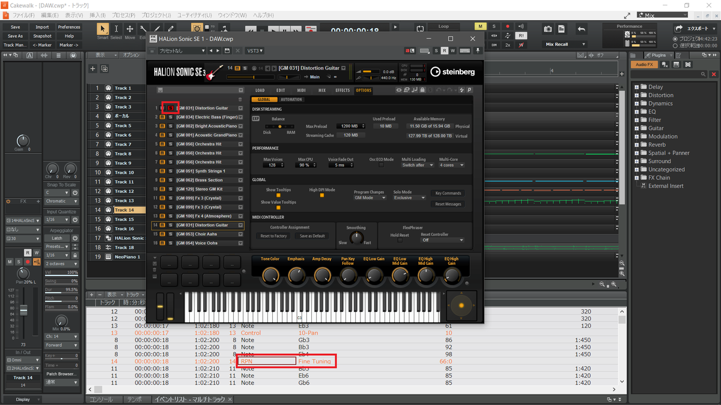Toggle Show Tooltips checkbox

[x=278, y=195]
